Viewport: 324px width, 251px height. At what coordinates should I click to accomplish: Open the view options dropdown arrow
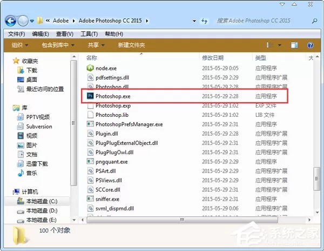click(x=279, y=45)
